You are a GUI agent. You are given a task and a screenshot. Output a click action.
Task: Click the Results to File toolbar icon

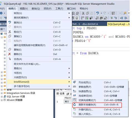(106, 18)
